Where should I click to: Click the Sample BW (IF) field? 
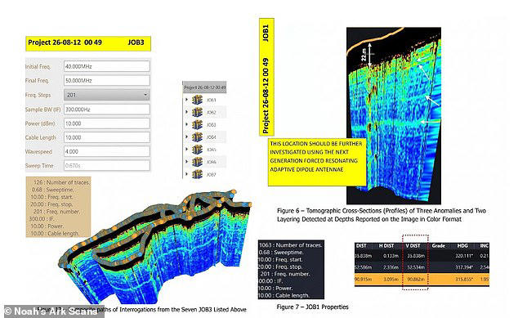[x=107, y=110]
